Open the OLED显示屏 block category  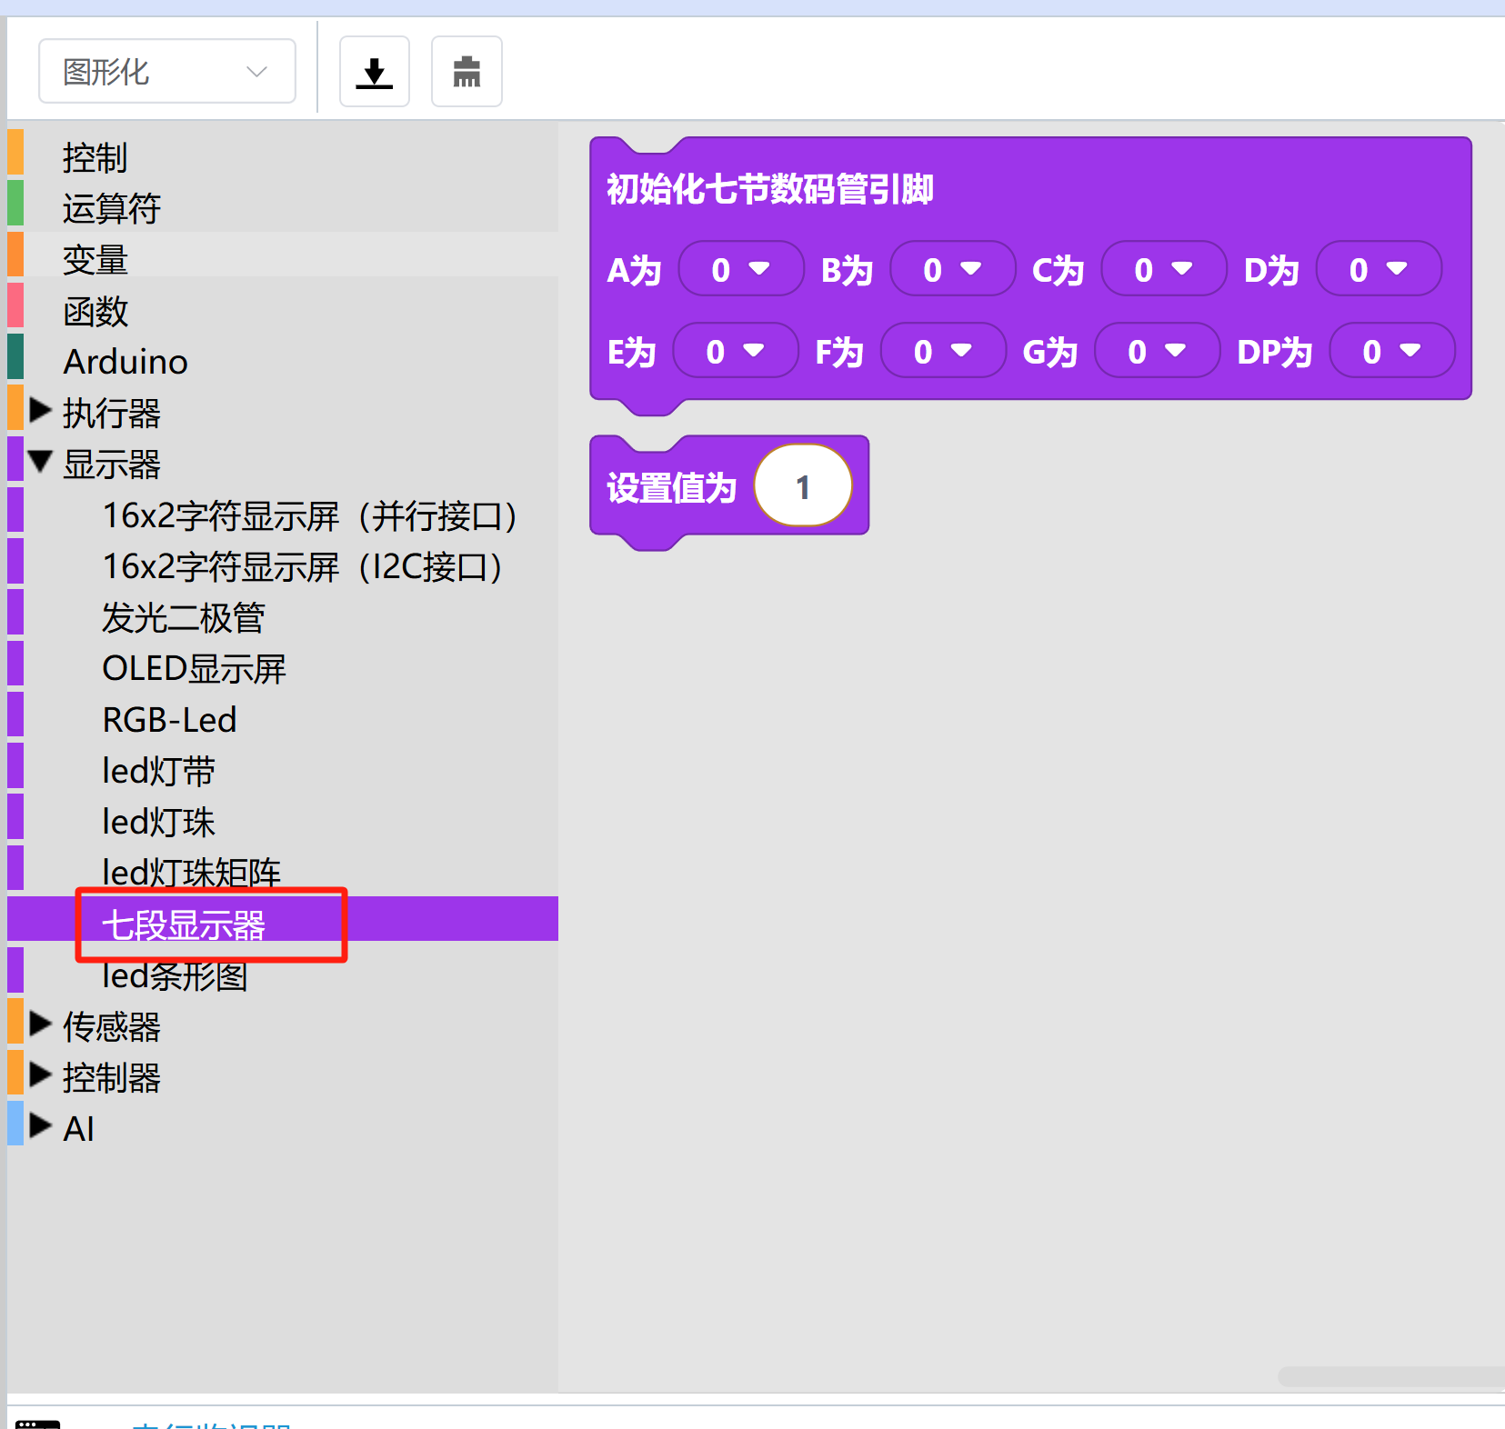(194, 669)
